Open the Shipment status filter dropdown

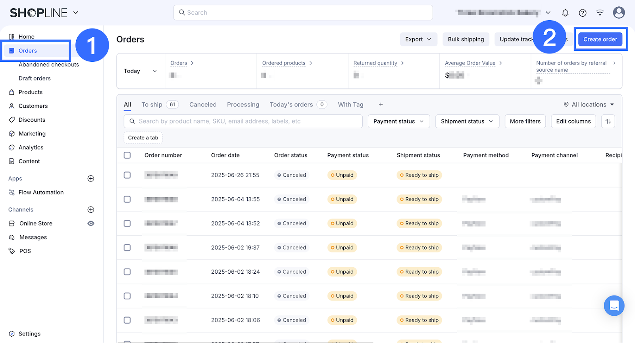click(x=467, y=121)
